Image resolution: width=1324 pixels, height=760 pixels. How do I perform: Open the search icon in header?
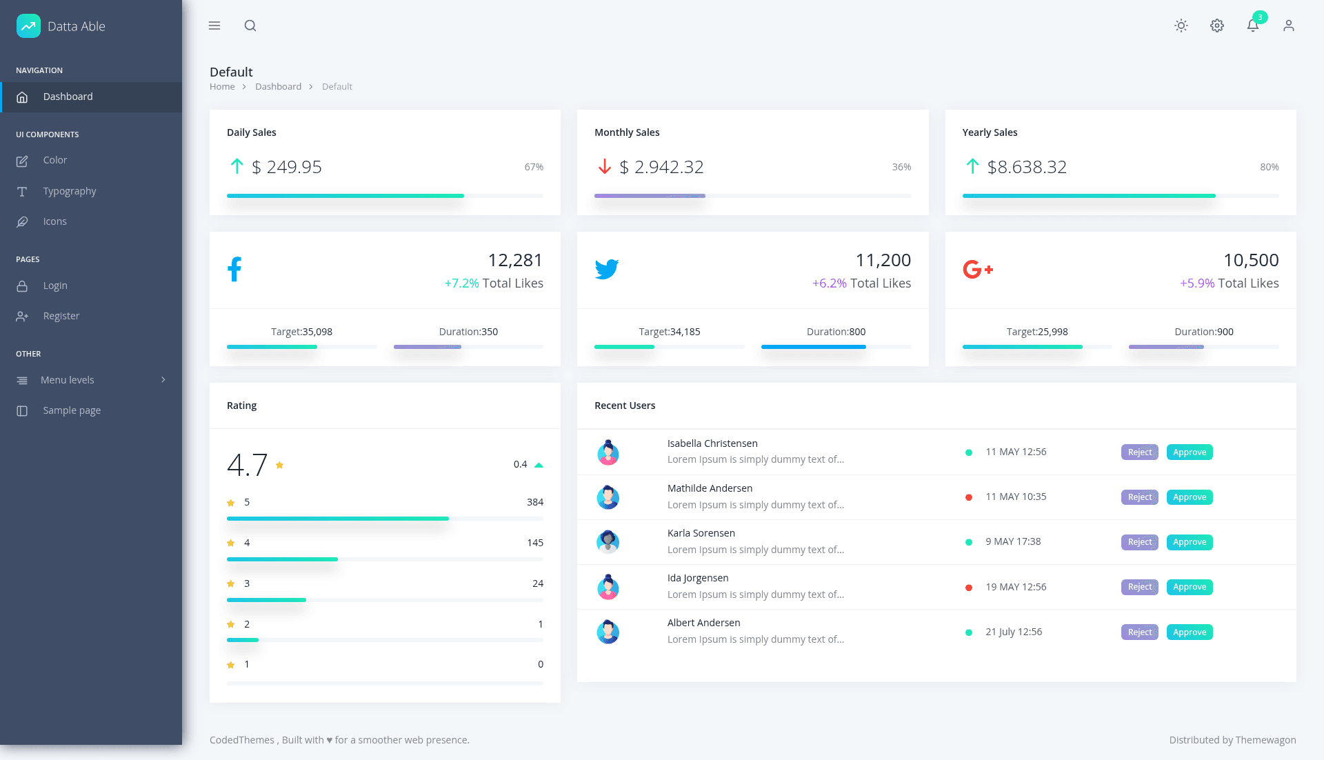coord(250,26)
